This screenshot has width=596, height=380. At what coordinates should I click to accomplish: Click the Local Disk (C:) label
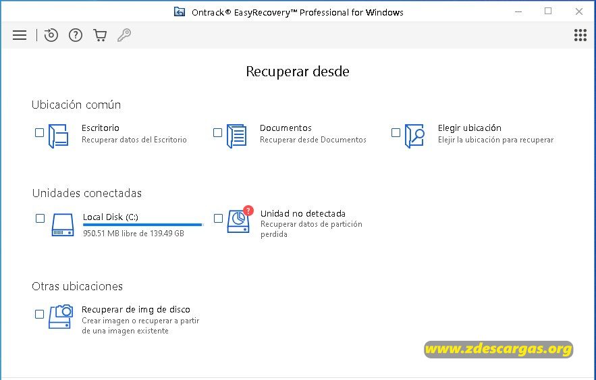[111, 217]
